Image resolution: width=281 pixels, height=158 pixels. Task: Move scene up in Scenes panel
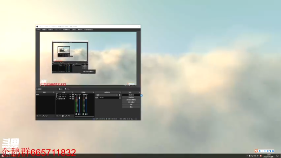(x=43, y=116)
